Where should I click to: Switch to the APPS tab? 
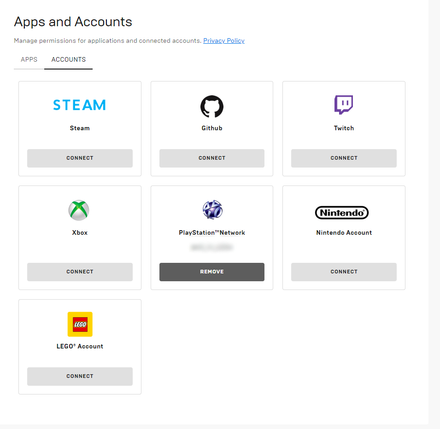(x=29, y=59)
